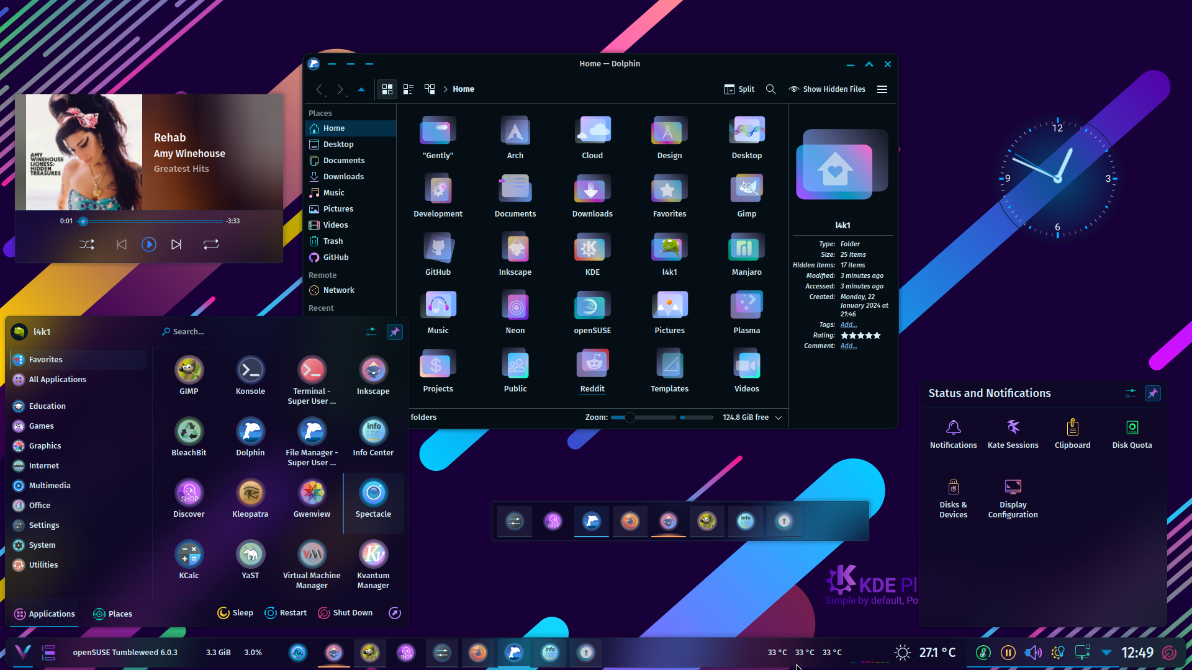Click the Add tags link
1192x670 pixels.
click(849, 325)
